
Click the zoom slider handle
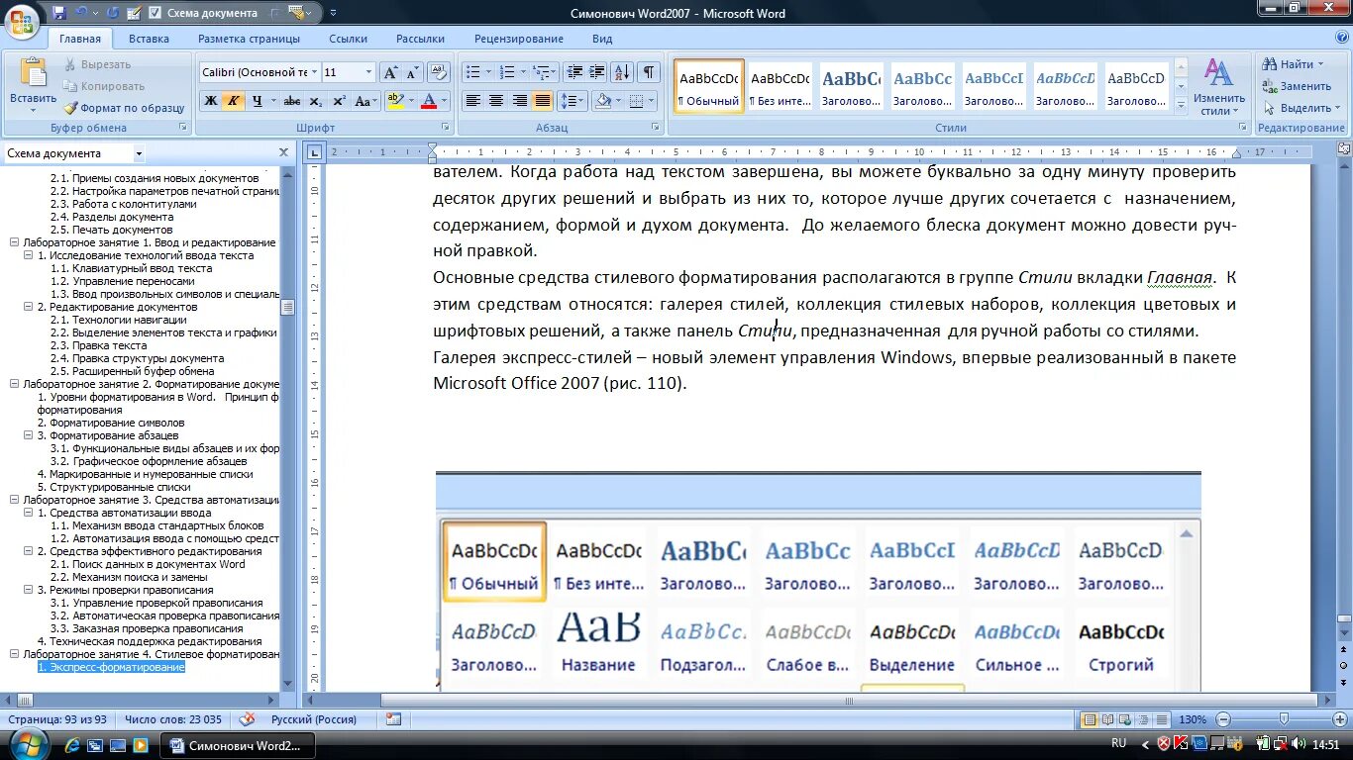(1284, 719)
